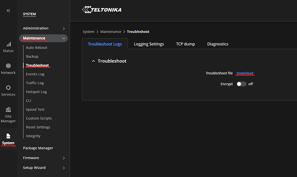
Task: Open Custom Scripts page
Action: 39,118
